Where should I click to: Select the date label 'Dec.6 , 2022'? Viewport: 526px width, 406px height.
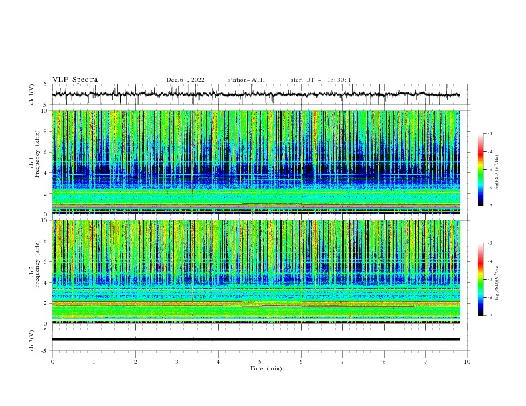coord(185,80)
